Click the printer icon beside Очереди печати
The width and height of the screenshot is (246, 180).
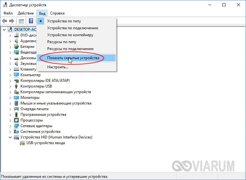tap(16, 109)
